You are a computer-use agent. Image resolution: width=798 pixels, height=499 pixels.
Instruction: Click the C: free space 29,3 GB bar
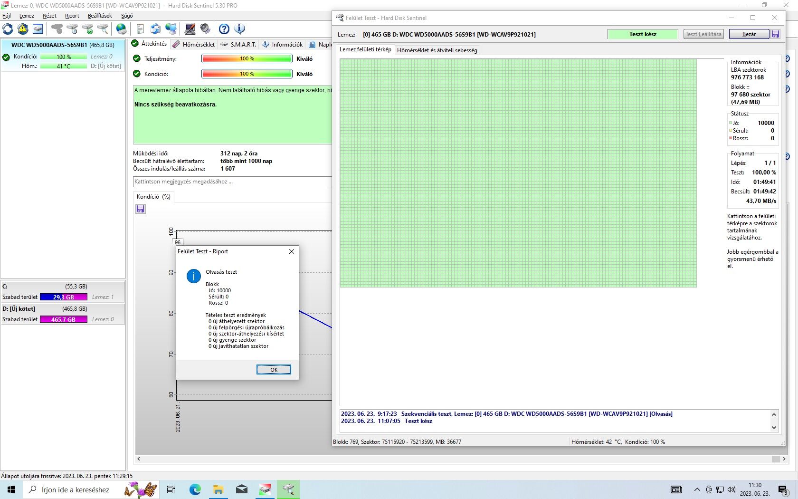tap(64, 297)
